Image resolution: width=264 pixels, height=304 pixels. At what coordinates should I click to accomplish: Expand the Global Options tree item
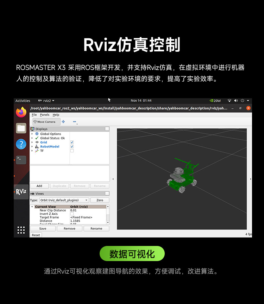coord(32,134)
